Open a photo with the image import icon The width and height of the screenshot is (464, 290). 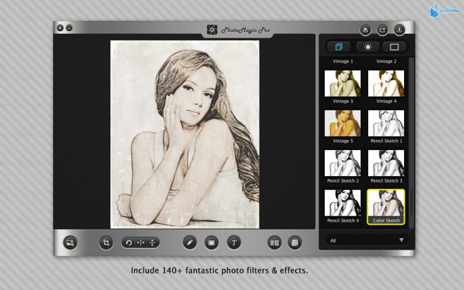[x=70, y=243]
